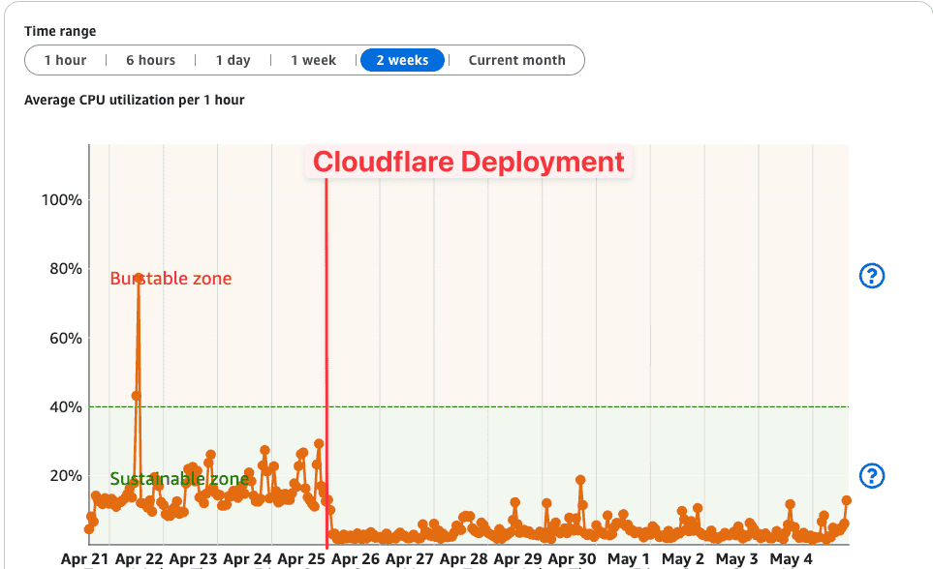Click the Sustainable zone label
This screenshot has height=569, width=933.
point(179,479)
